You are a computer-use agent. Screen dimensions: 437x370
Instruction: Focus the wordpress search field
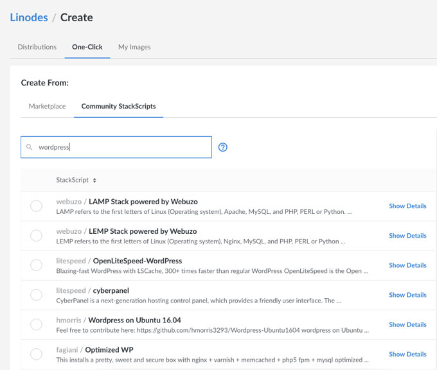[116, 147]
